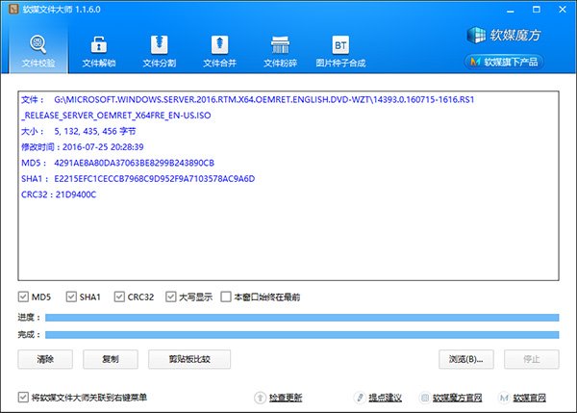This screenshot has width=577, height=413.
Task: Open the 文件合并 file merge tool
Action: pyautogui.click(x=219, y=51)
